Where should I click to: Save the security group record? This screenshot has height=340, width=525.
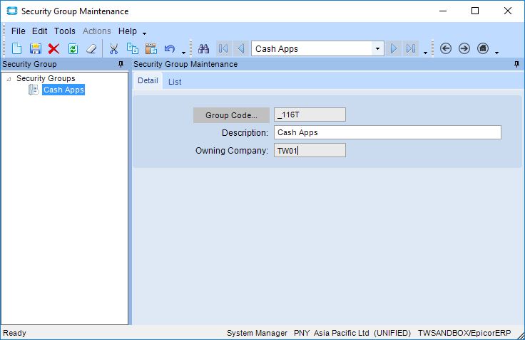[35, 49]
